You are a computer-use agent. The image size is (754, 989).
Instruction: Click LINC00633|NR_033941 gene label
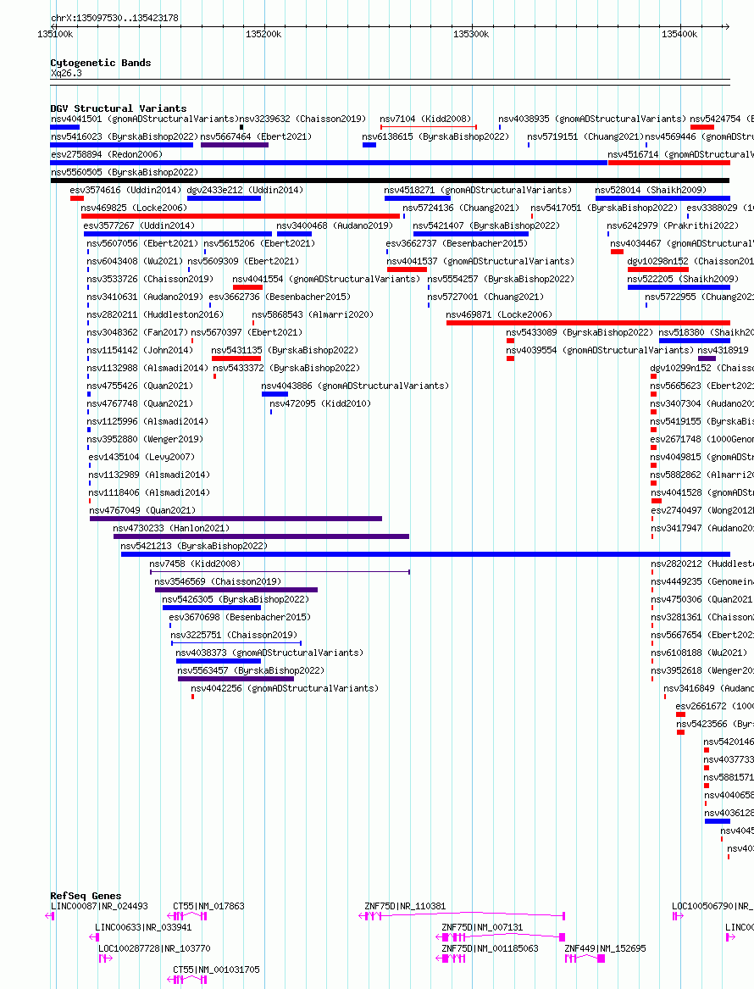pos(143,928)
